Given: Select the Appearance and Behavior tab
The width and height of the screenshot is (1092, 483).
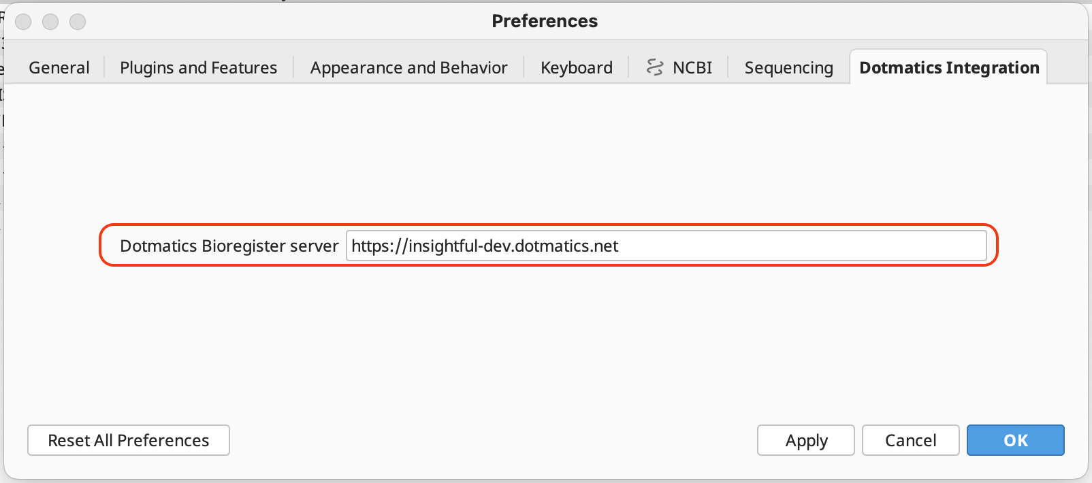Looking at the screenshot, I should 408,67.
